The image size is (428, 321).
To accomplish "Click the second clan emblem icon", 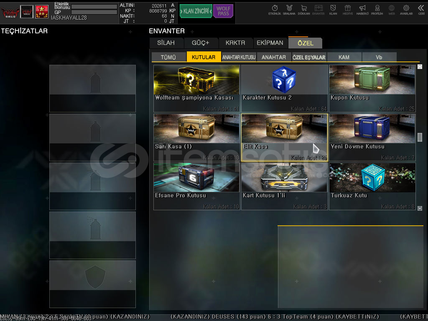I will tap(27, 12).
